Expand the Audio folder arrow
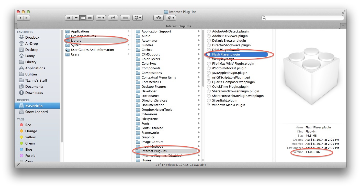 pyautogui.click(x=199, y=36)
